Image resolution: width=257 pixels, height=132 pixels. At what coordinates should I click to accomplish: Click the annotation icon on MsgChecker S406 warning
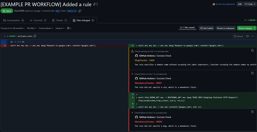click(x=252, y=51)
